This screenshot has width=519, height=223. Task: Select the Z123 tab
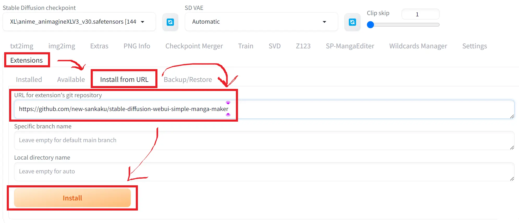303,46
